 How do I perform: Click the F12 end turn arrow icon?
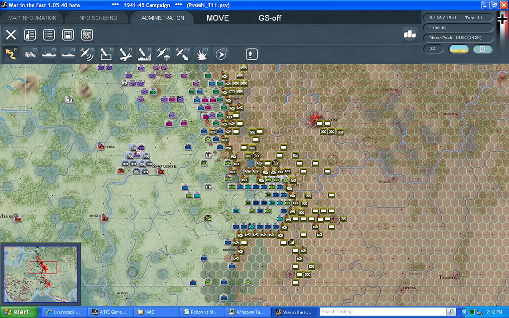(221, 54)
